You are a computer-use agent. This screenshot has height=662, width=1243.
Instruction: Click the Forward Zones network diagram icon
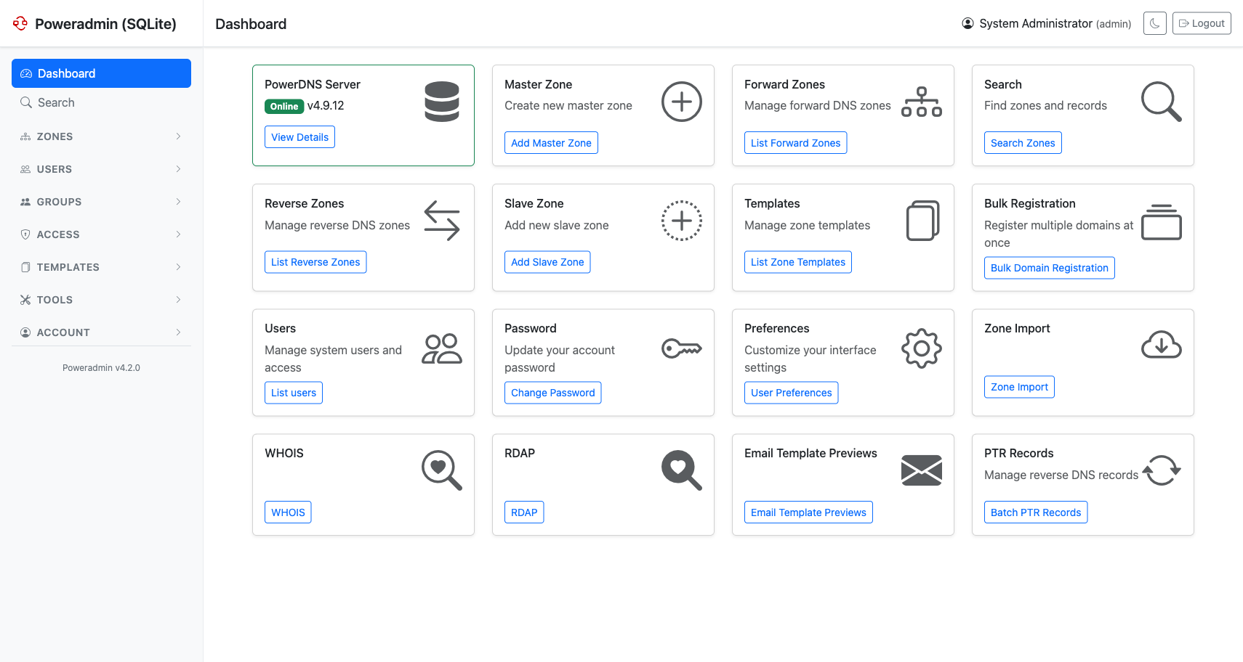[921, 102]
